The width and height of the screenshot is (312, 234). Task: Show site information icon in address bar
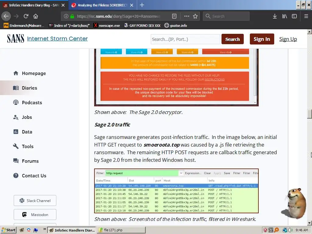[66, 16]
